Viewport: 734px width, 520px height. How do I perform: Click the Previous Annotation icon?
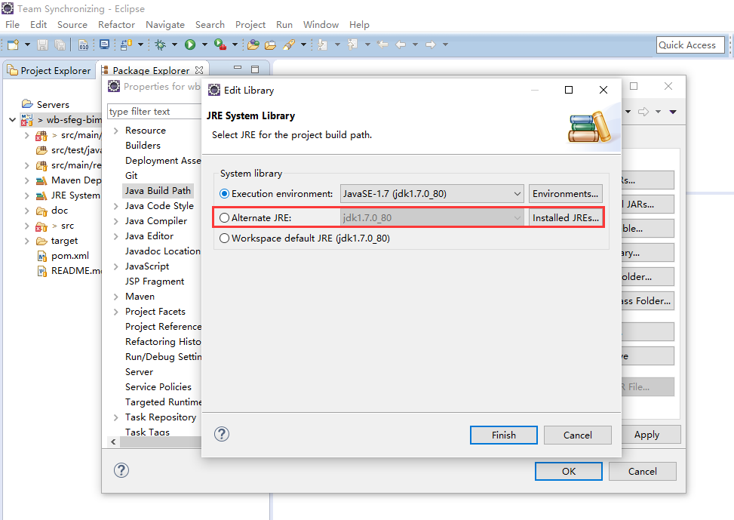coord(352,45)
